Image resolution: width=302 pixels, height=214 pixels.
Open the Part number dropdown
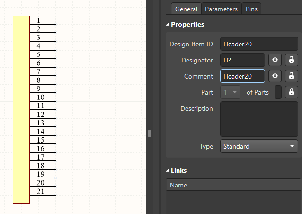231,92
